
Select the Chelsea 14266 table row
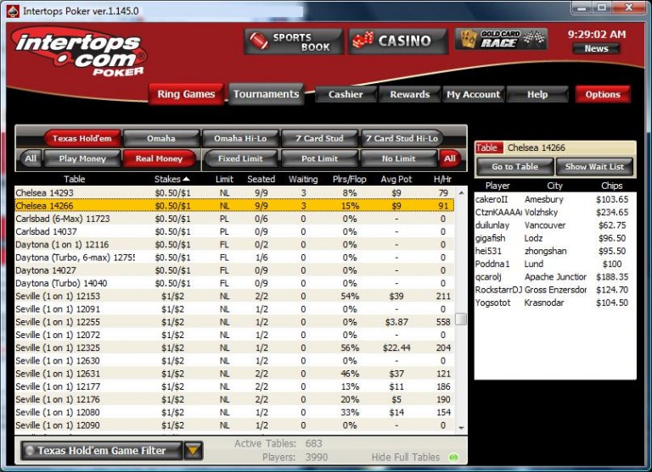(234, 205)
